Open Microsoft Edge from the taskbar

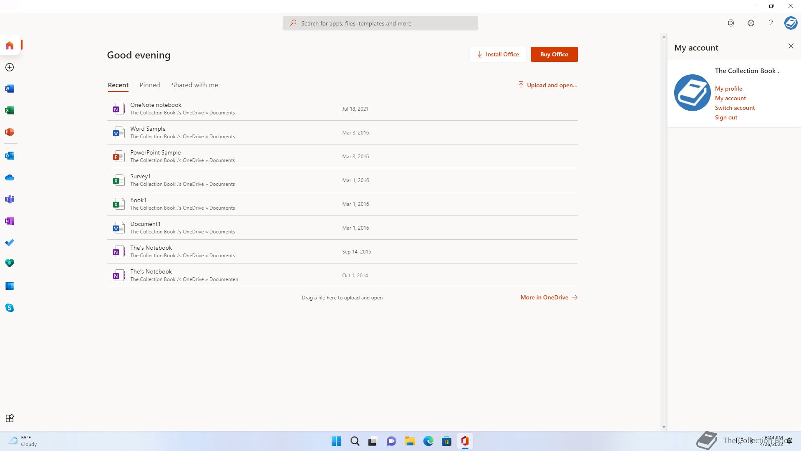click(x=428, y=441)
